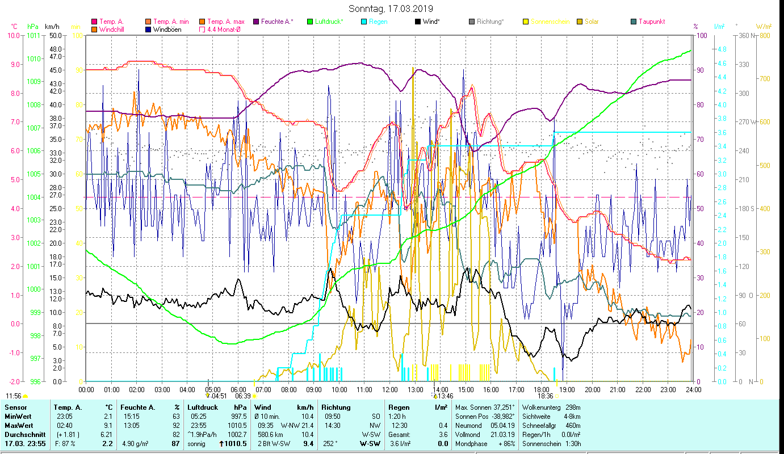784x454 pixels.
Task: Click the 'Windchill' legend label
Action: point(112,30)
